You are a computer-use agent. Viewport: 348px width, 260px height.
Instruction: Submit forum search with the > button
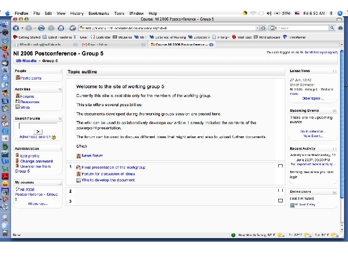38,132
